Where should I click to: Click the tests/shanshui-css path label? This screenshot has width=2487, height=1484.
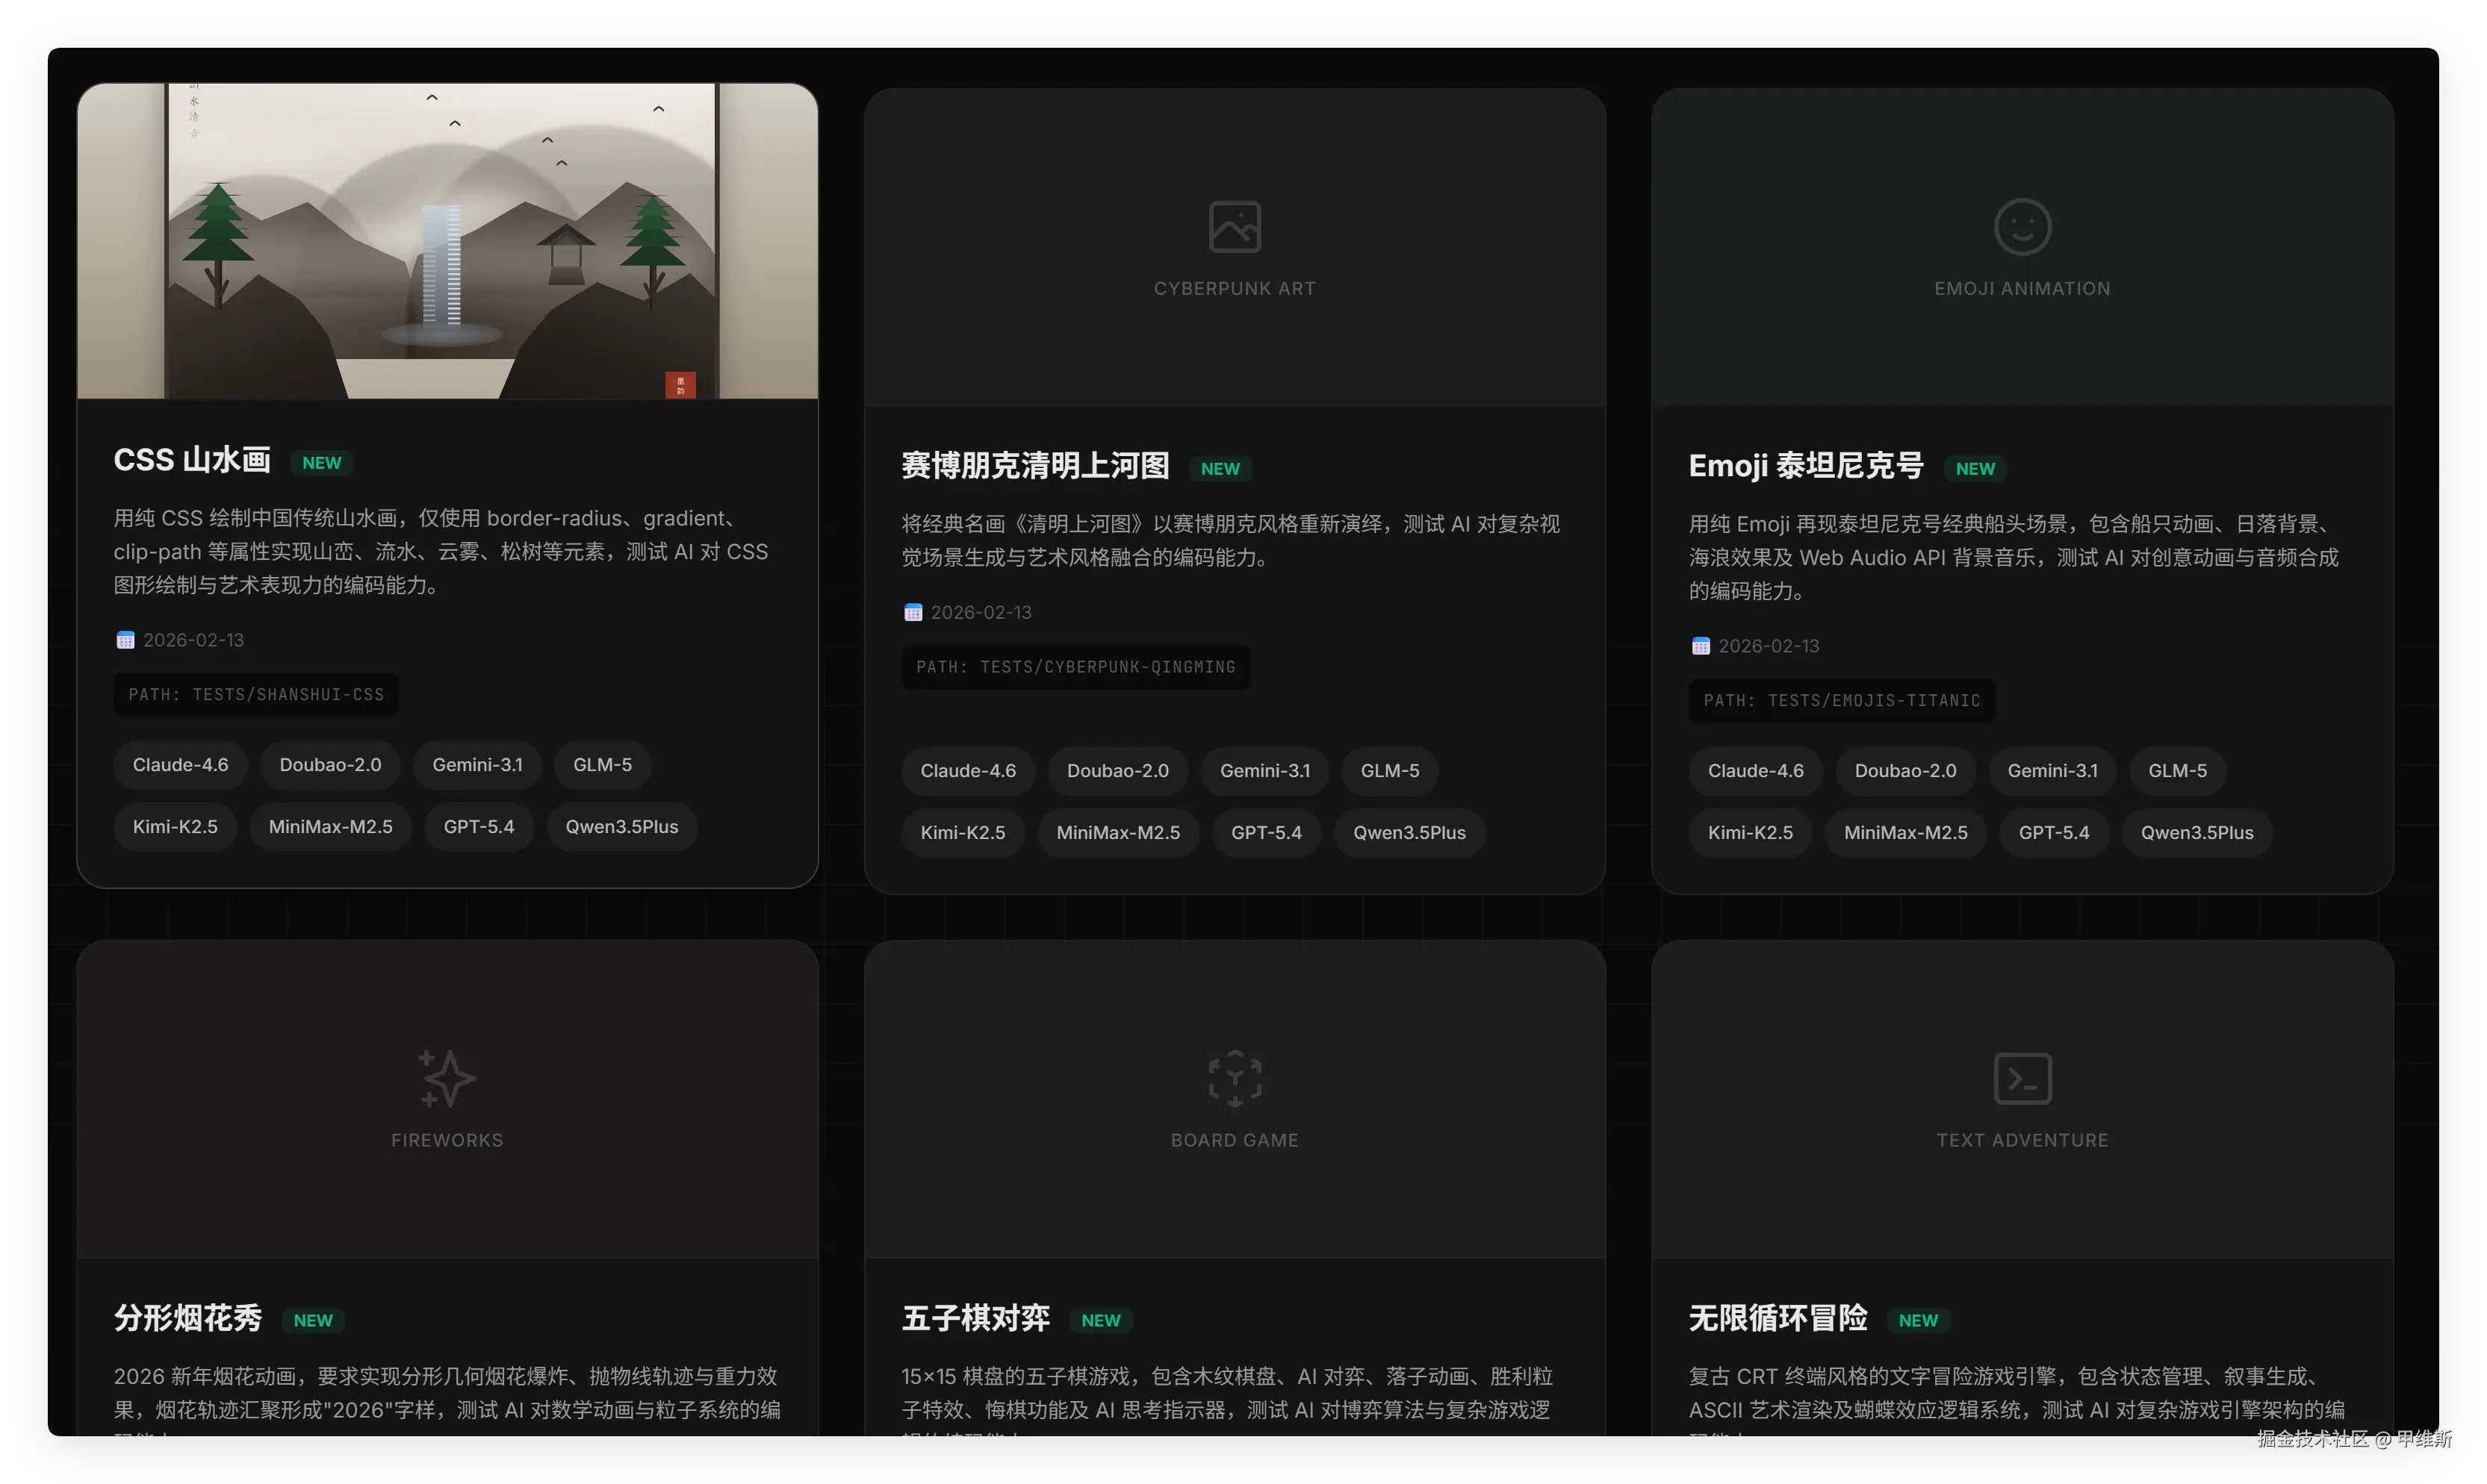[x=256, y=695]
